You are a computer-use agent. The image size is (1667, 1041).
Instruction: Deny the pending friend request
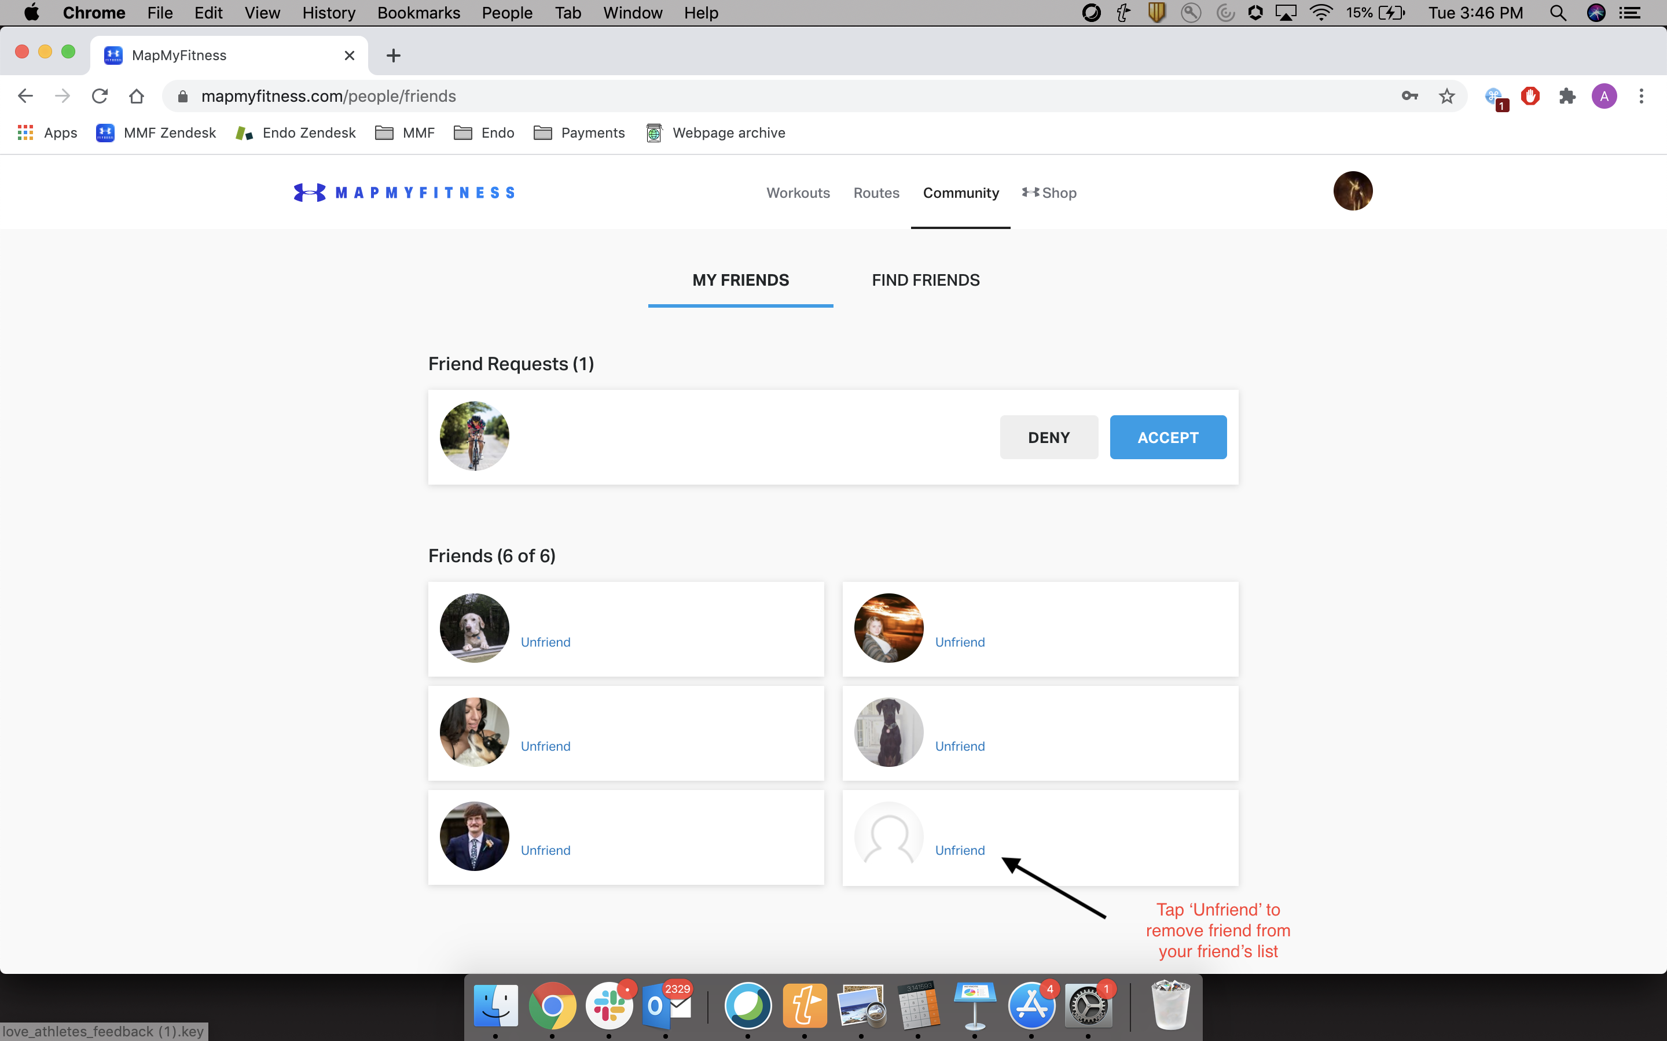pyautogui.click(x=1048, y=437)
